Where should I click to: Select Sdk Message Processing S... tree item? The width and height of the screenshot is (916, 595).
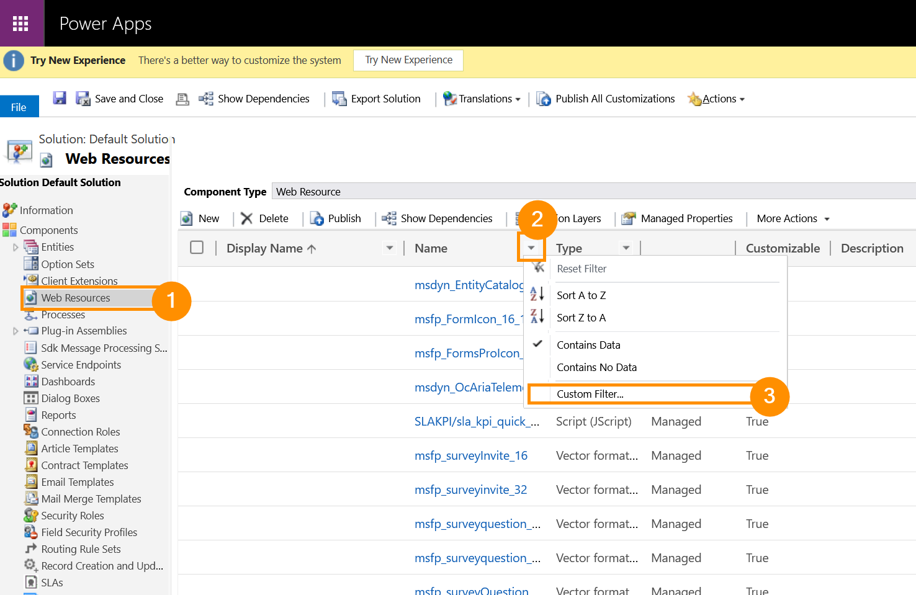point(104,348)
